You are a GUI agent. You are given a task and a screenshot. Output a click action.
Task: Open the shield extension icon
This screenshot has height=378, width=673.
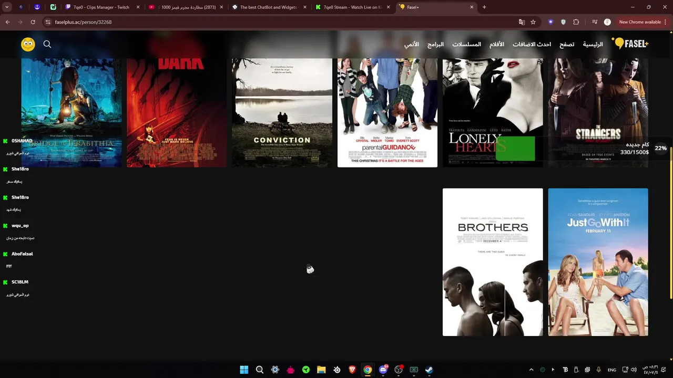[x=564, y=22]
